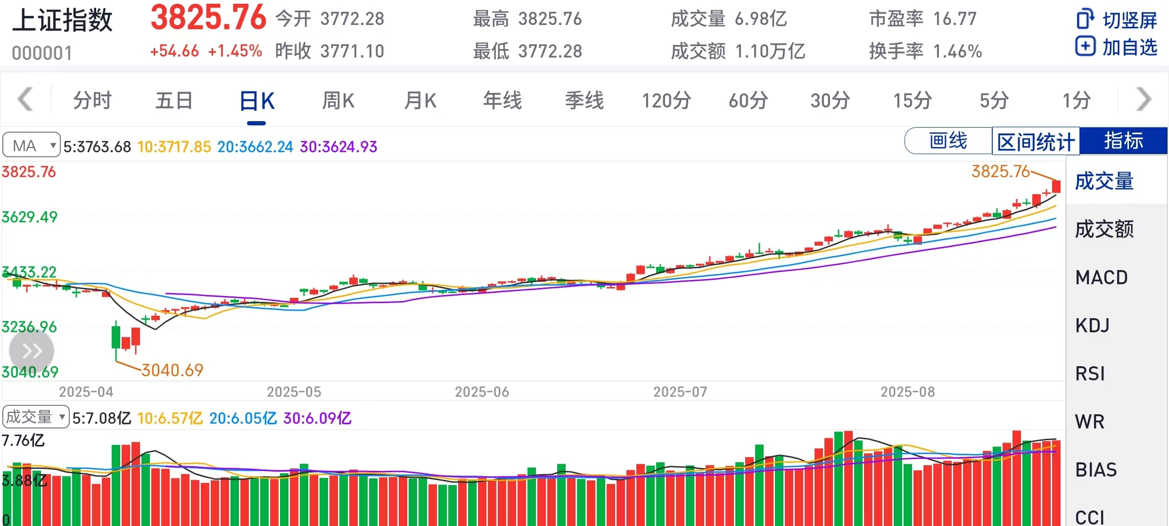
Task: Select 成交额 indicator in sidebar
Action: tap(1104, 230)
